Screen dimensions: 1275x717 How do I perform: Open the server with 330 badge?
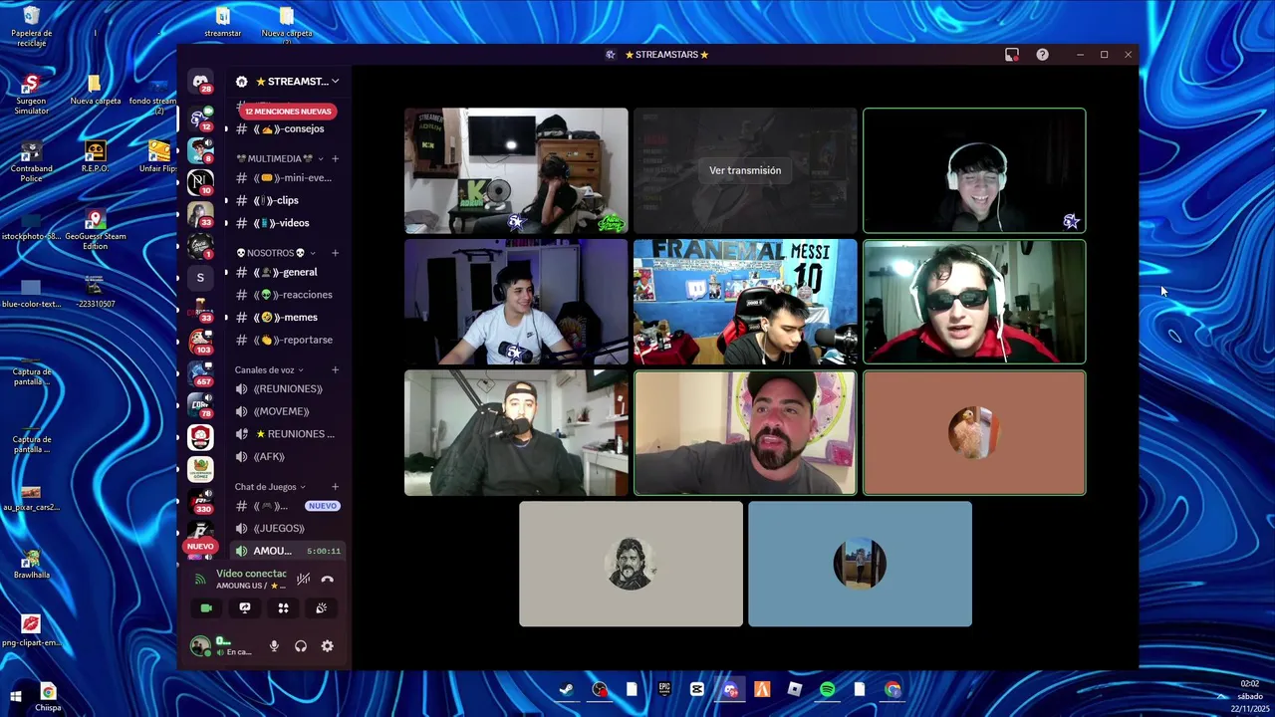point(200,501)
